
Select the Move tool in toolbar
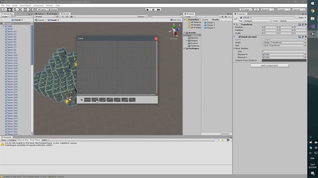point(9,10)
